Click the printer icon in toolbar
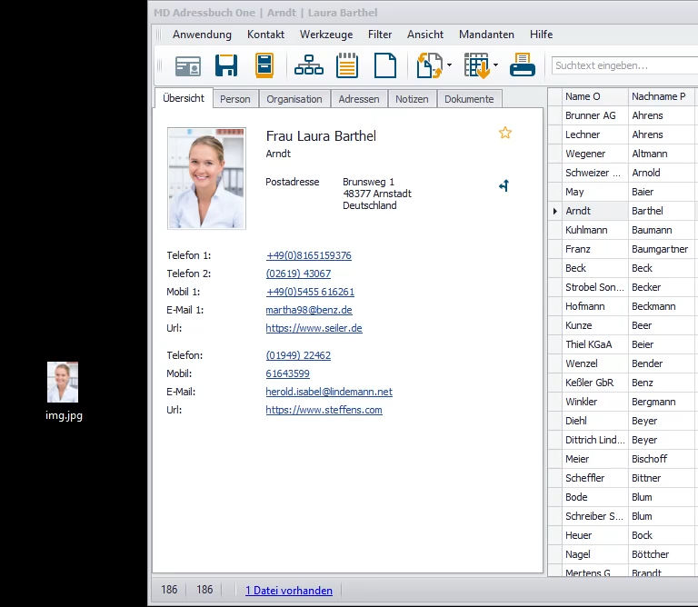 tap(523, 65)
